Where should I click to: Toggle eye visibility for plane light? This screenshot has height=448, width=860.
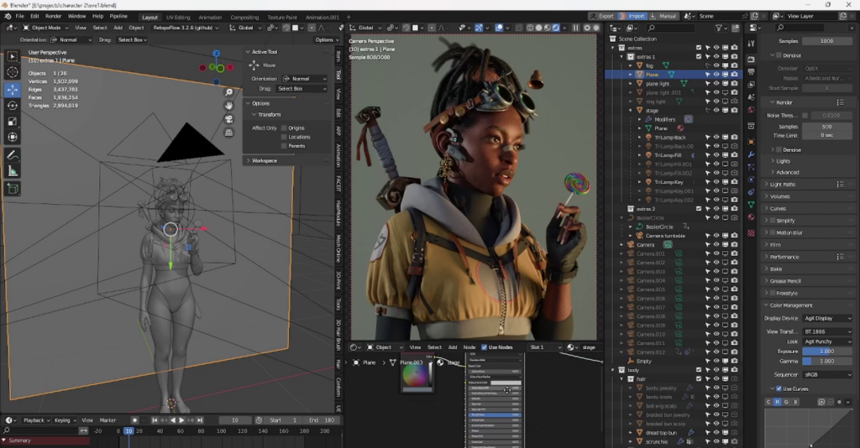tap(716, 83)
